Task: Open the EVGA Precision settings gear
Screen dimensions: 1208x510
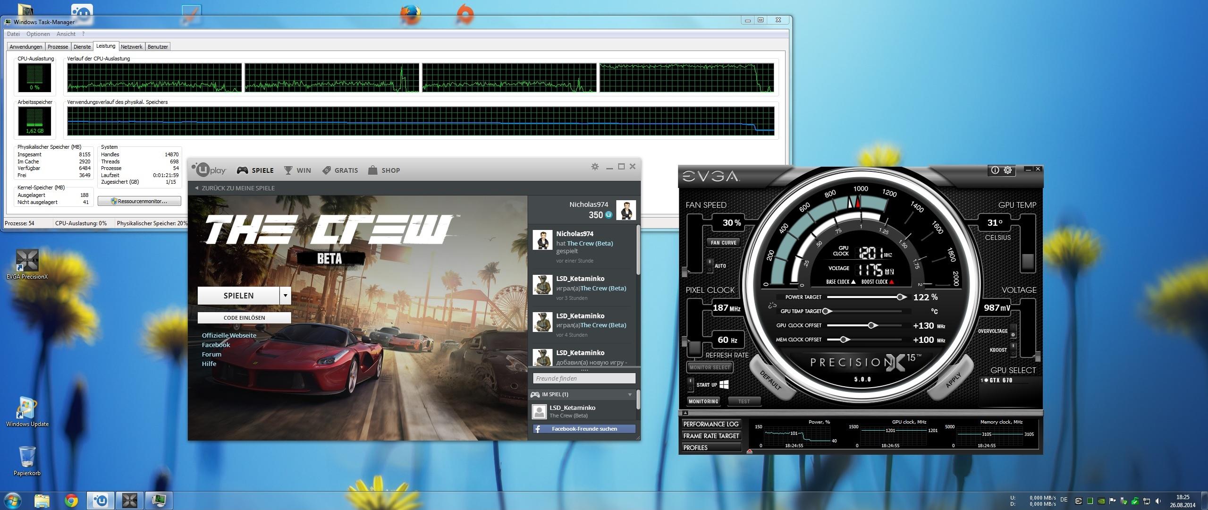Action: coord(1008,170)
